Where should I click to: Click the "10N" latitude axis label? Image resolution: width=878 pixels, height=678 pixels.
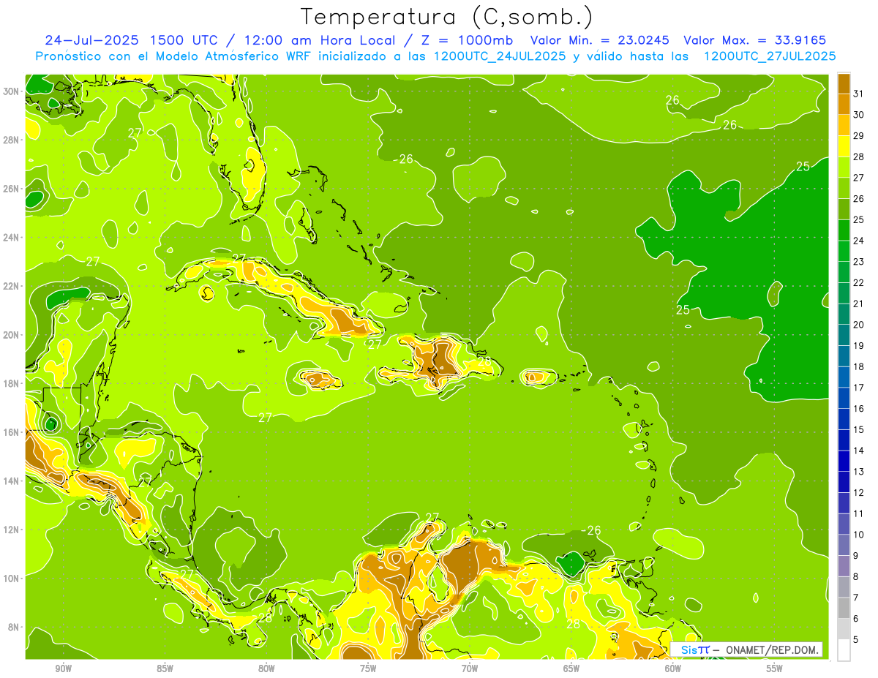(11, 578)
